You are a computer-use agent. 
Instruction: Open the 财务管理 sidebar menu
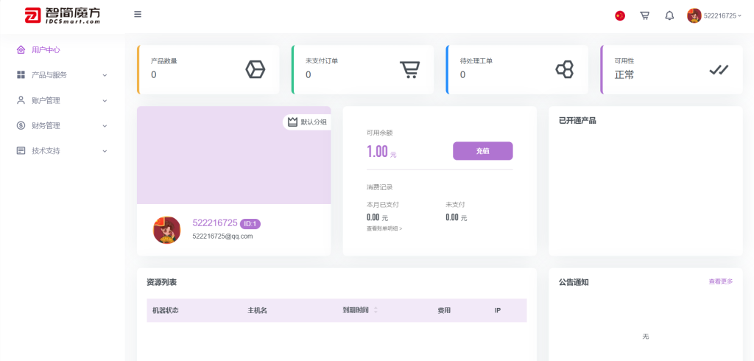(62, 125)
